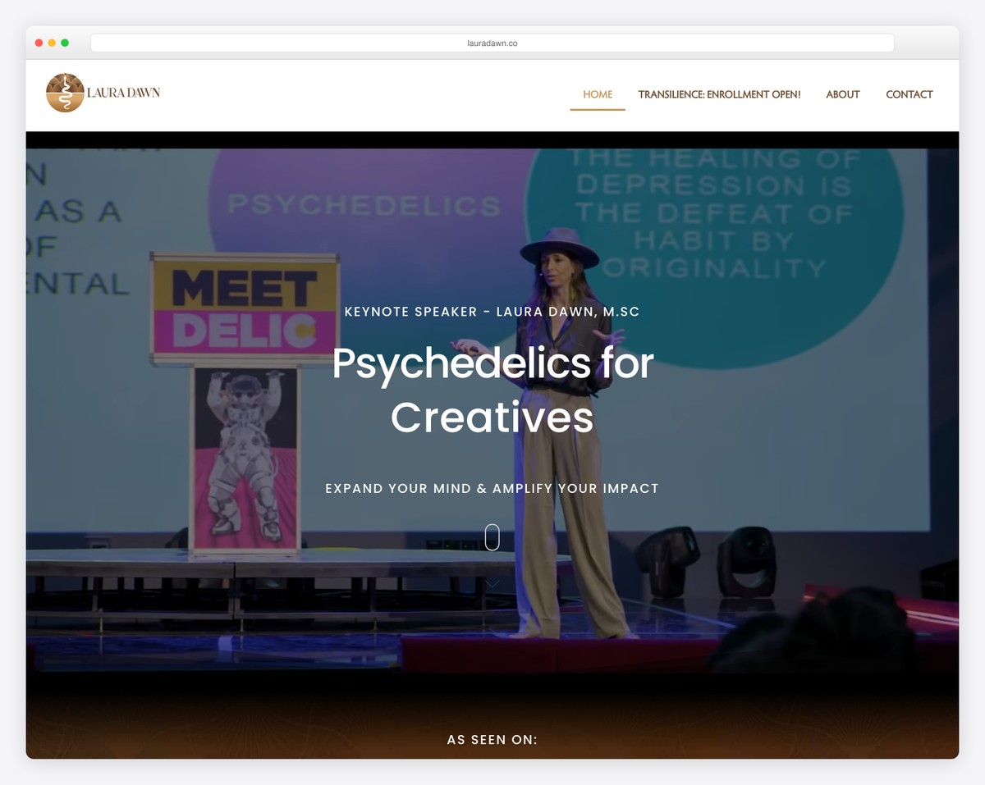Click the Keynote Speaker – Laura Dawn, M.Sc subtitle

[492, 312]
